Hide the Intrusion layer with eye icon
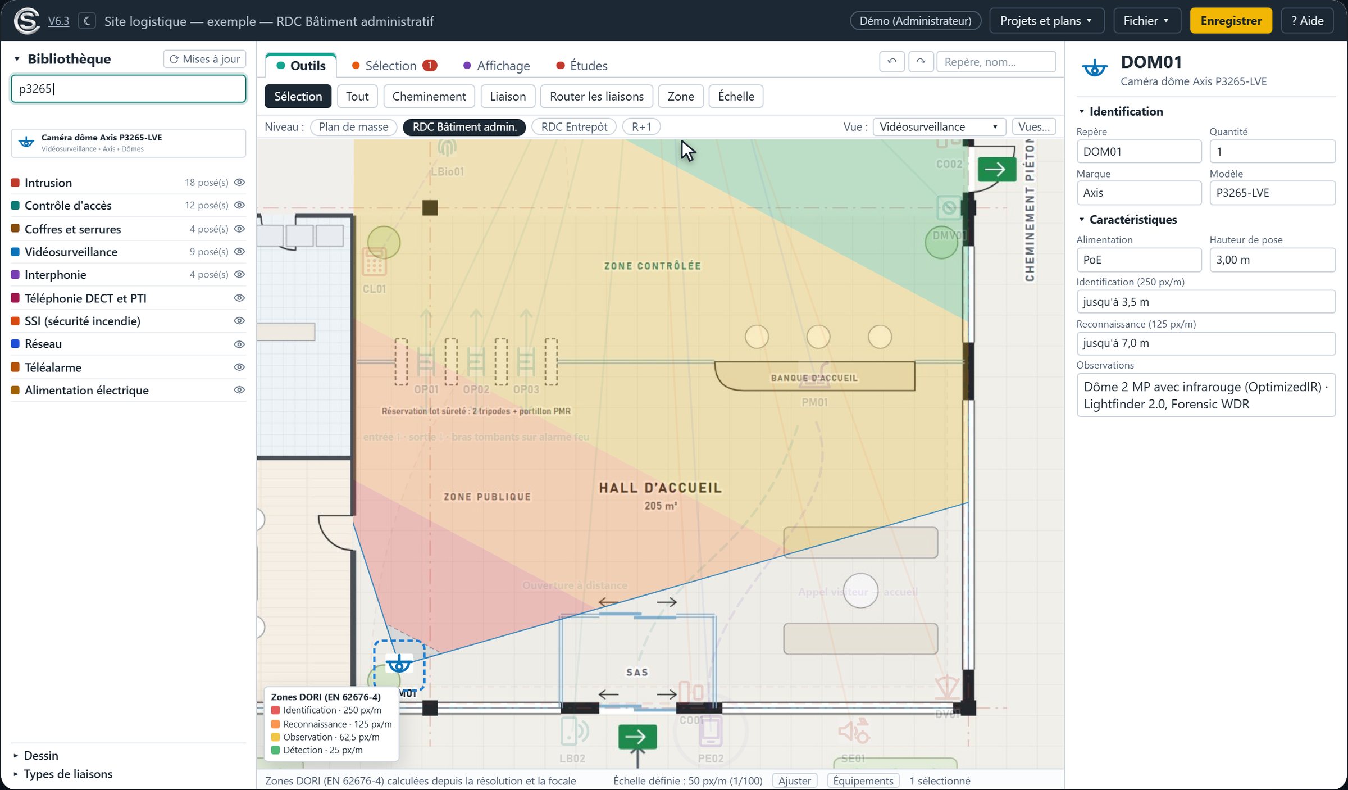 click(239, 183)
